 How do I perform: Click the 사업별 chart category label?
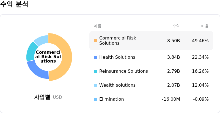(x=42, y=97)
